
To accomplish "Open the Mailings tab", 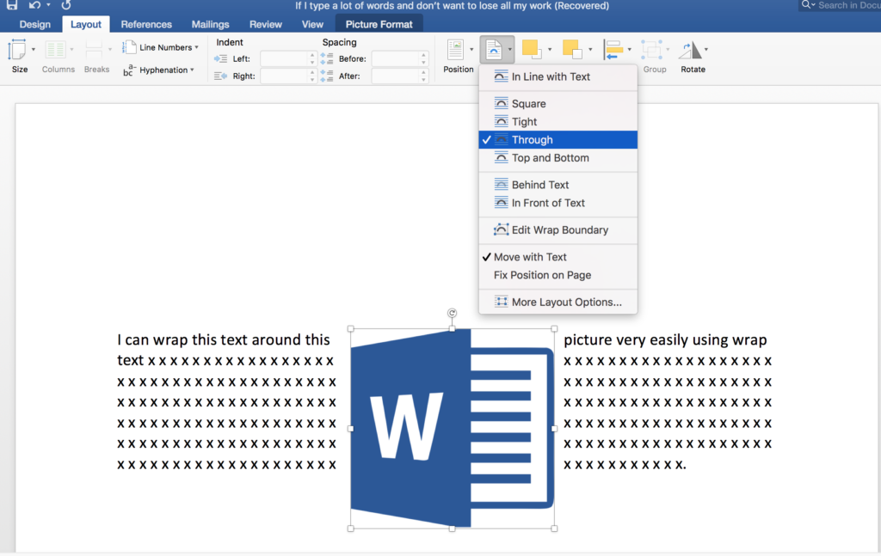I will point(210,24).
